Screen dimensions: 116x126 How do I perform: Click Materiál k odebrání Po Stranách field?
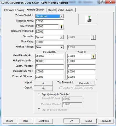[x=49, y=56]
